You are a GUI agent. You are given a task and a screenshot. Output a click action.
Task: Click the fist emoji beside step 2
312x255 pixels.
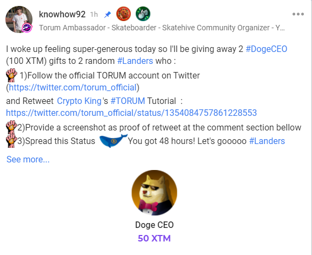(x=11, y=127)
